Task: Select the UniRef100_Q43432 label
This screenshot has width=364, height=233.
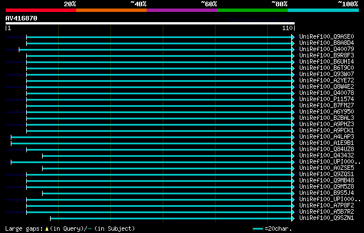Action: 326,156
